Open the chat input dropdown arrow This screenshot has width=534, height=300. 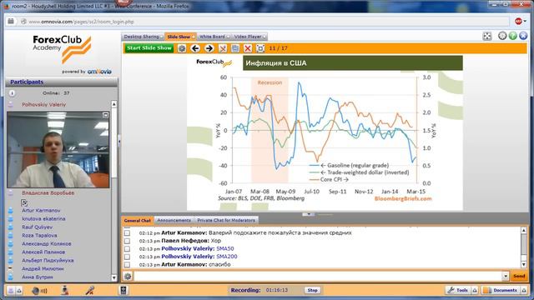(x=506, y=276)
